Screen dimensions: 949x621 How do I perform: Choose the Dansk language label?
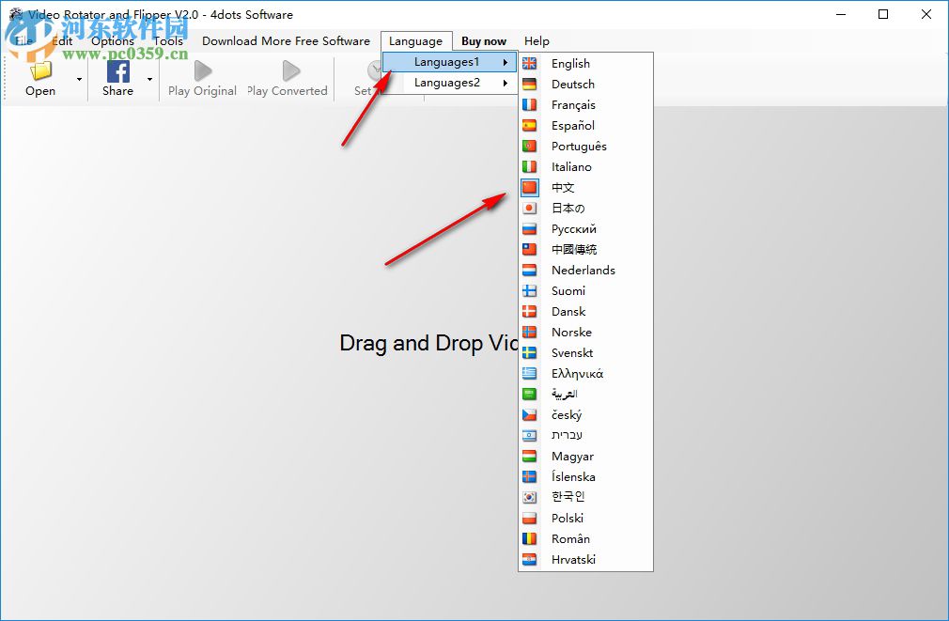(x=568, y=311)
